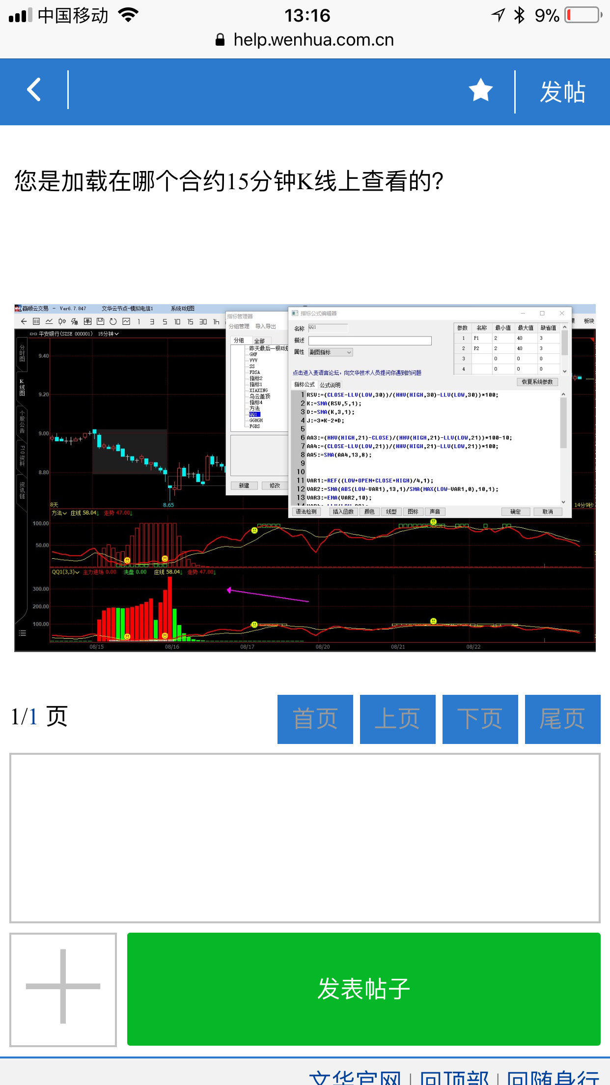This screenshot has width=610, height=1085.
Task: Open the 麦语言论坛 forum link
Action: 357,373
